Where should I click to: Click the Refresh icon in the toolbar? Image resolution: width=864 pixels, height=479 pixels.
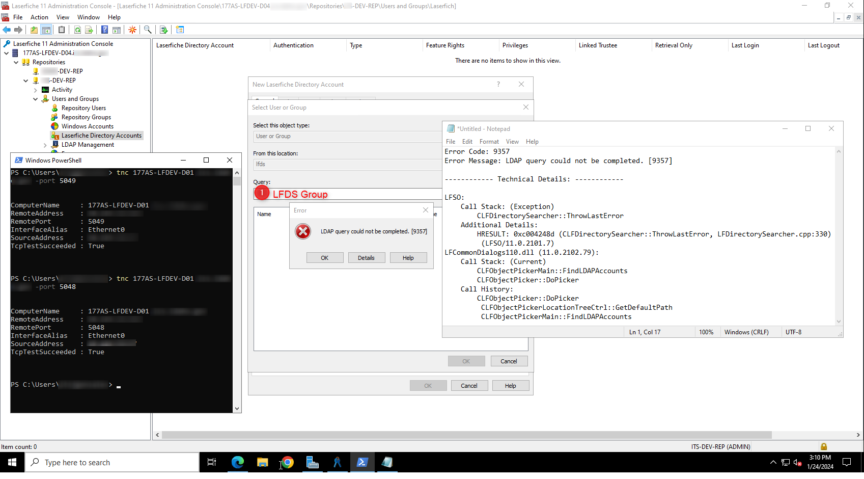[77, 30]
